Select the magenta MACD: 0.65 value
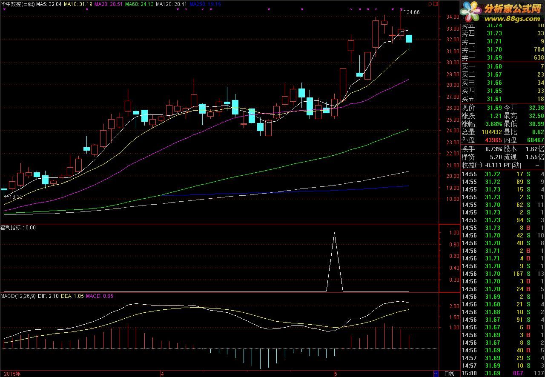This screenshot has height=377, width=545. [x=100, y=296]
